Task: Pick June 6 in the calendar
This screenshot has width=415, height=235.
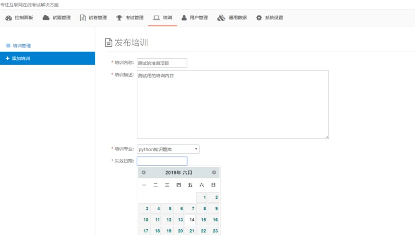Action: 179,208
